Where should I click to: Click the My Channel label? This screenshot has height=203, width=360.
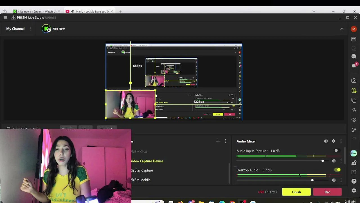15,29
